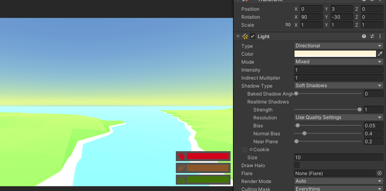Click the Strength slider handle
This screenshot has height=191, width=386.
[x=360, y=109]
